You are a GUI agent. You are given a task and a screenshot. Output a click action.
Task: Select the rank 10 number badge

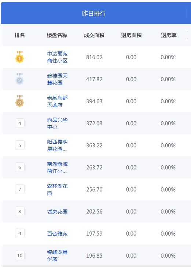point(20,256)
